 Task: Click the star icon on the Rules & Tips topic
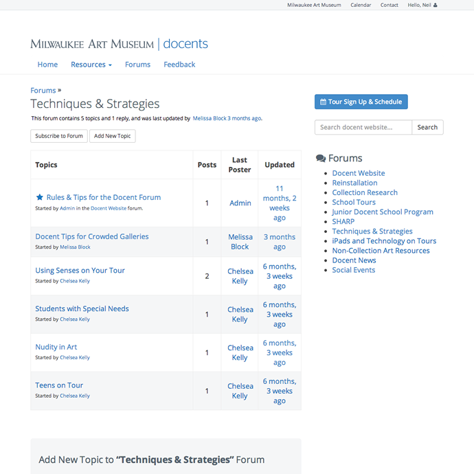(40, 197)
